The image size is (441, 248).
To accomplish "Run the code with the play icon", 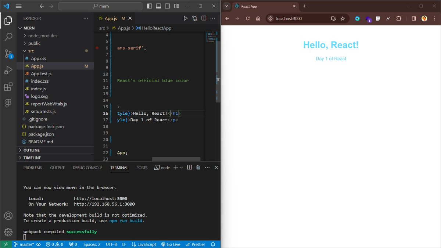I will [185, 18].
